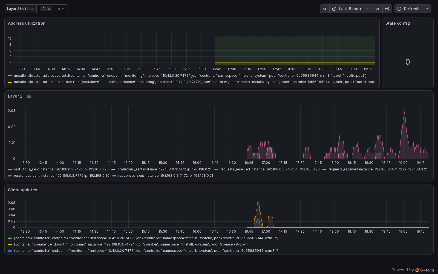Open the Last 6 hours time picker
The height and width of the screenshot is (274, 438).
[x=351, y=9]
